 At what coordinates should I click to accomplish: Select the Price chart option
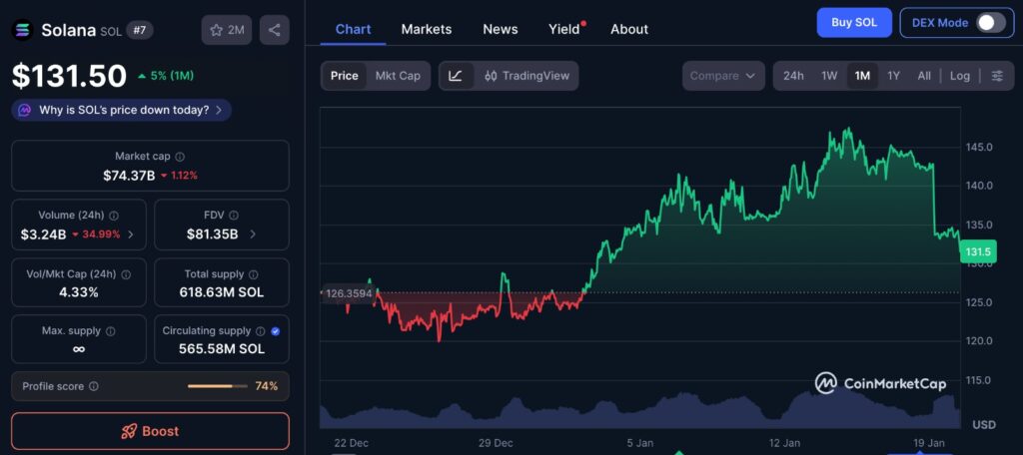[345, 76]
